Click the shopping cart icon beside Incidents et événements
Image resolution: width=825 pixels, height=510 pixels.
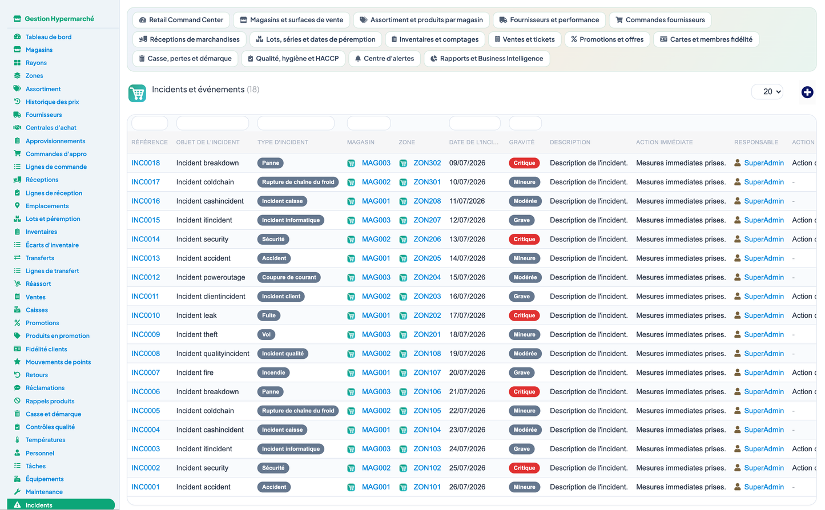137,93
